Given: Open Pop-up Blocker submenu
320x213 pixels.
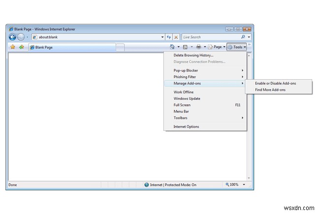Looking at the screenshot, I should [x=205, y=70].
